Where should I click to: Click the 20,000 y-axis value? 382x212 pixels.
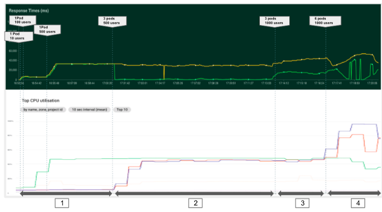pyautogui.click(x=13, y=70)
